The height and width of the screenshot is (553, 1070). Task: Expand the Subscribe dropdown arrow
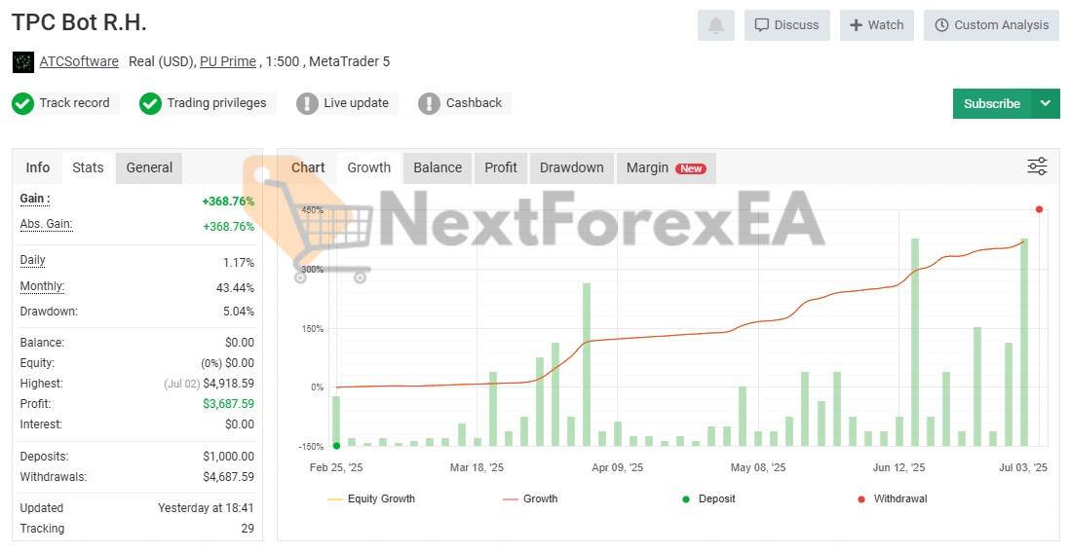(1046, 103)
